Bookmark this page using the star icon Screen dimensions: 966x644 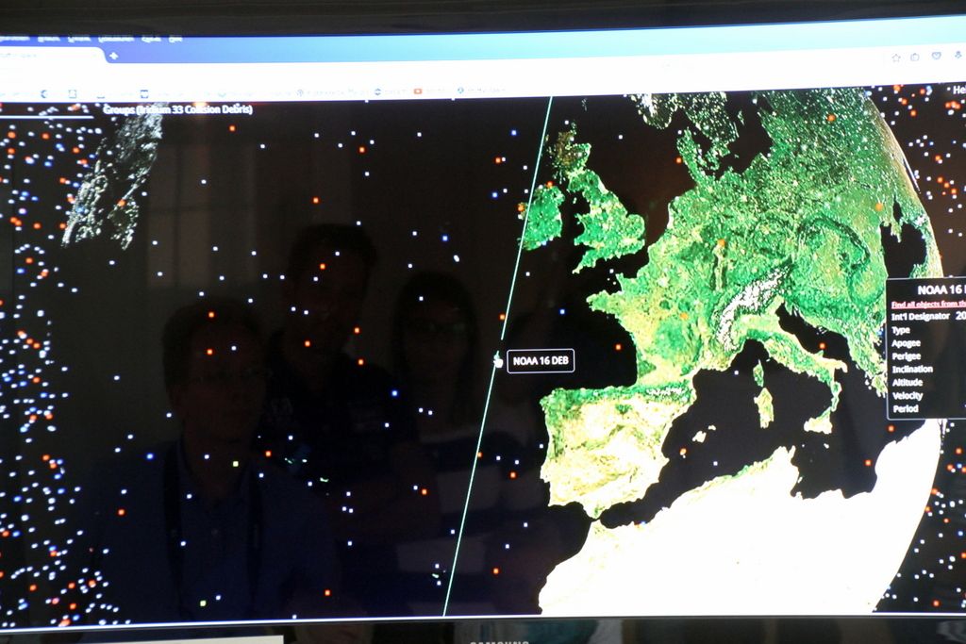click(x=895, y=58)
